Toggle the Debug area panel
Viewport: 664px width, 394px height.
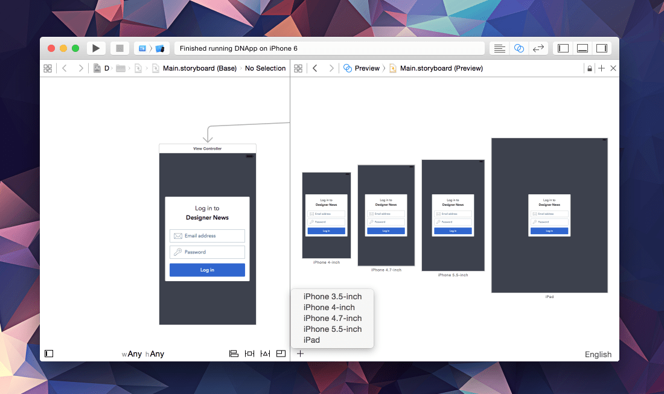pyautogui.click(x=583, y=48)
